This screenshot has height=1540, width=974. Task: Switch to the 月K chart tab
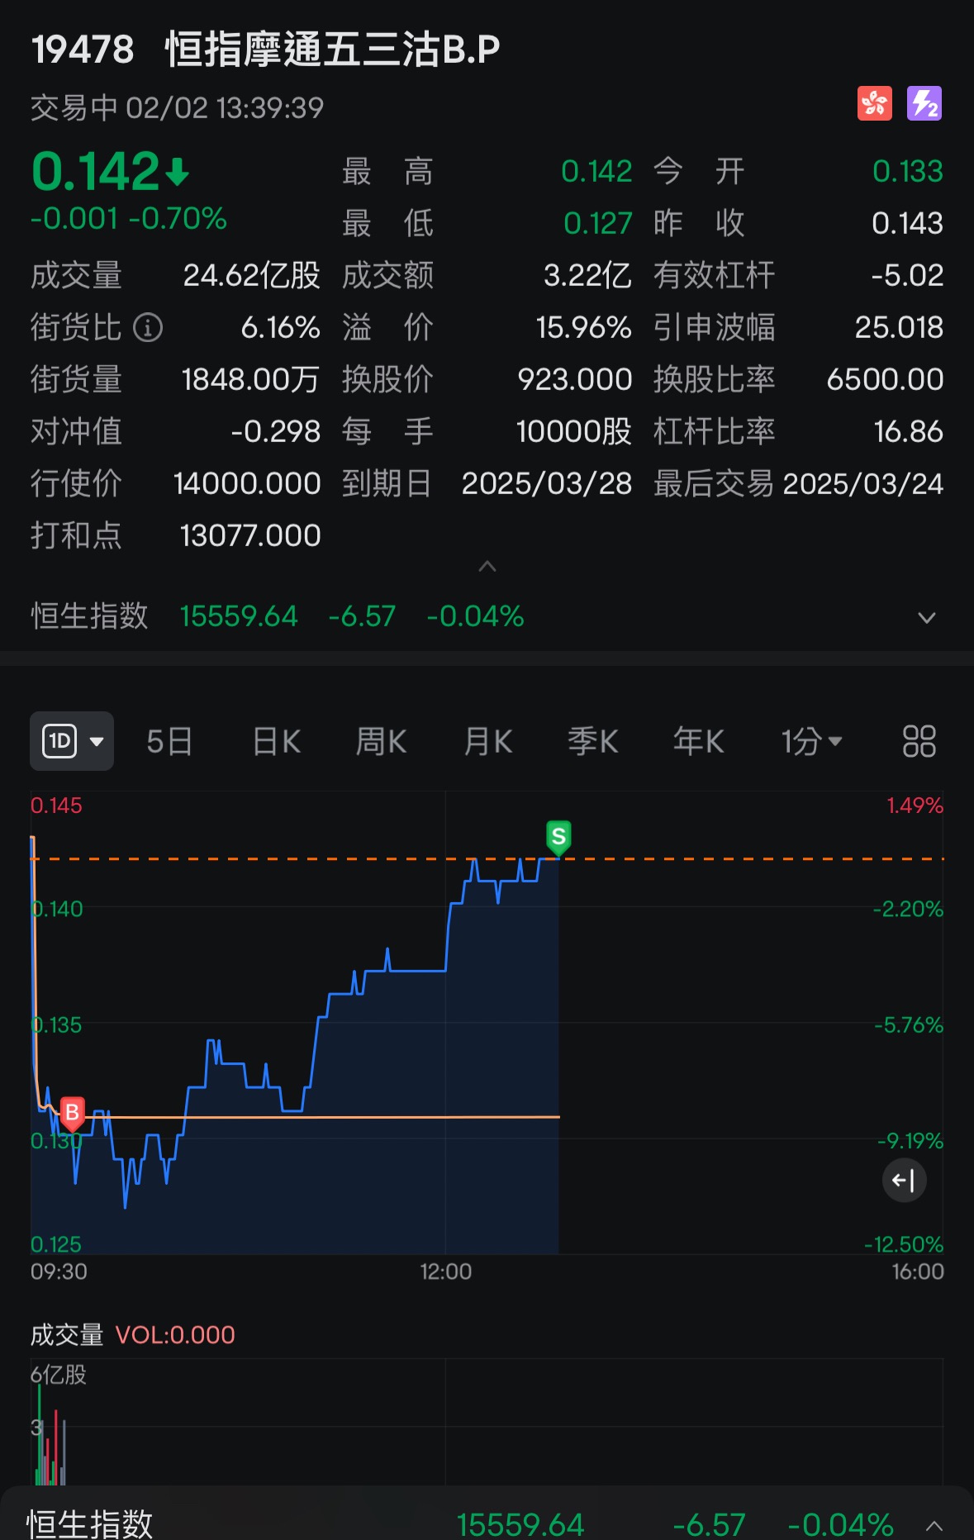[487, 741]
